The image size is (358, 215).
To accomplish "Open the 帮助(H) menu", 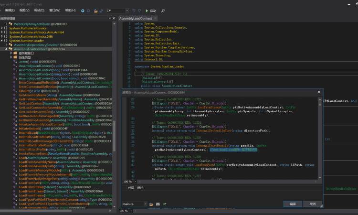I will 70,11.
